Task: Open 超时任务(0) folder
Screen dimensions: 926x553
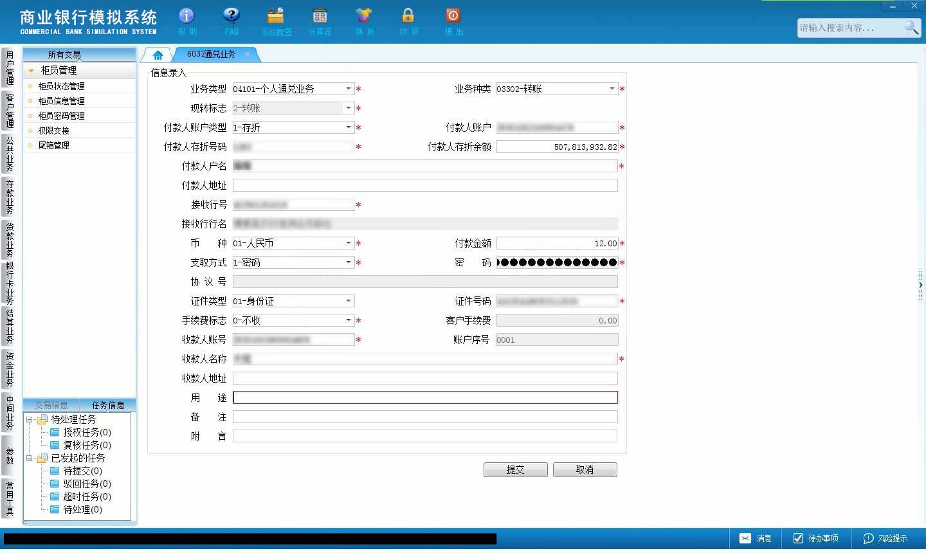Action: [81, 496]
